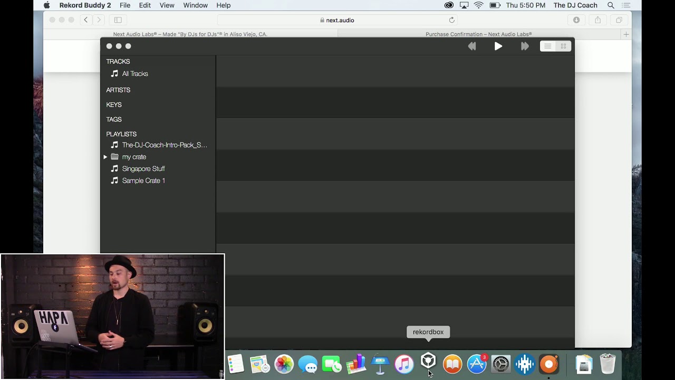Click the Thu 5:50 PM clock
This screenshot has height=380, width=675.
[x=525, y=5]
